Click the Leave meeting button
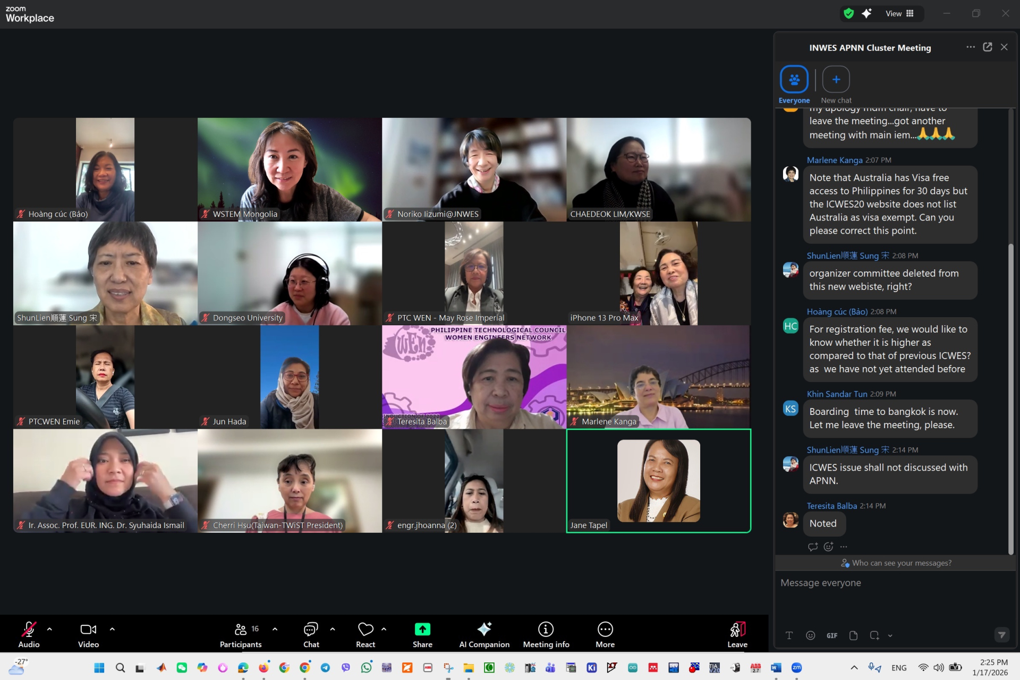Screen dimensions: 1020x680 pyautogui.click(x=737, y=630)
